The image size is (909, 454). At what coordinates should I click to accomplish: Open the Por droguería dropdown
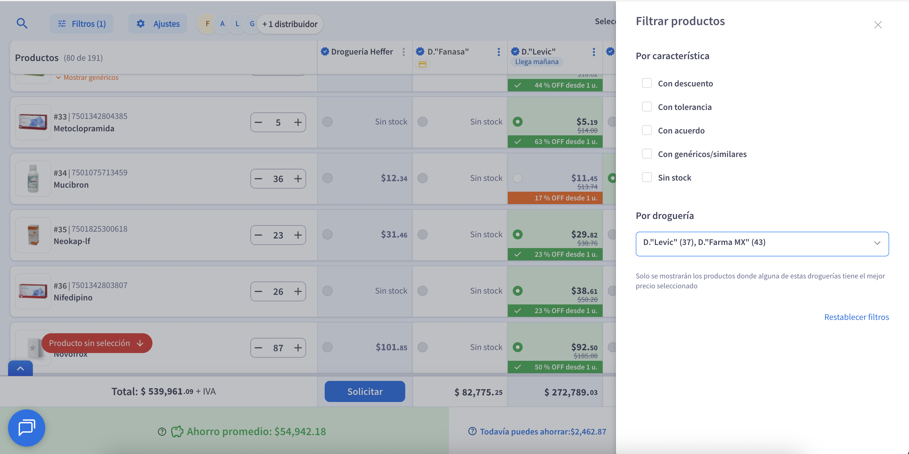[x=762, y=243]
